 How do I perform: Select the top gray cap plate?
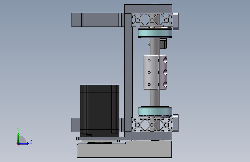coord(148,9)
